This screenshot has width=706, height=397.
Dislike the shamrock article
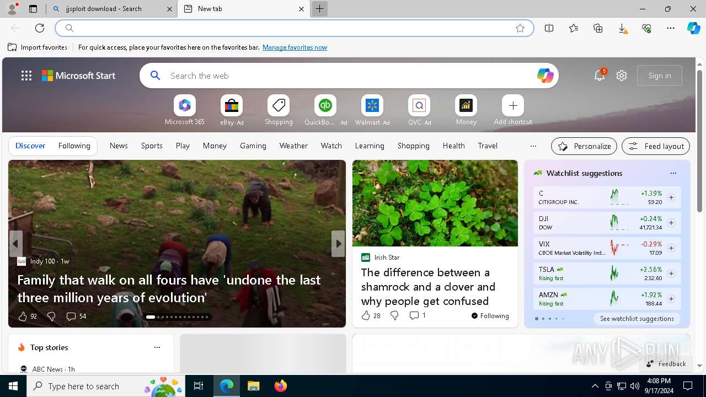394,315
